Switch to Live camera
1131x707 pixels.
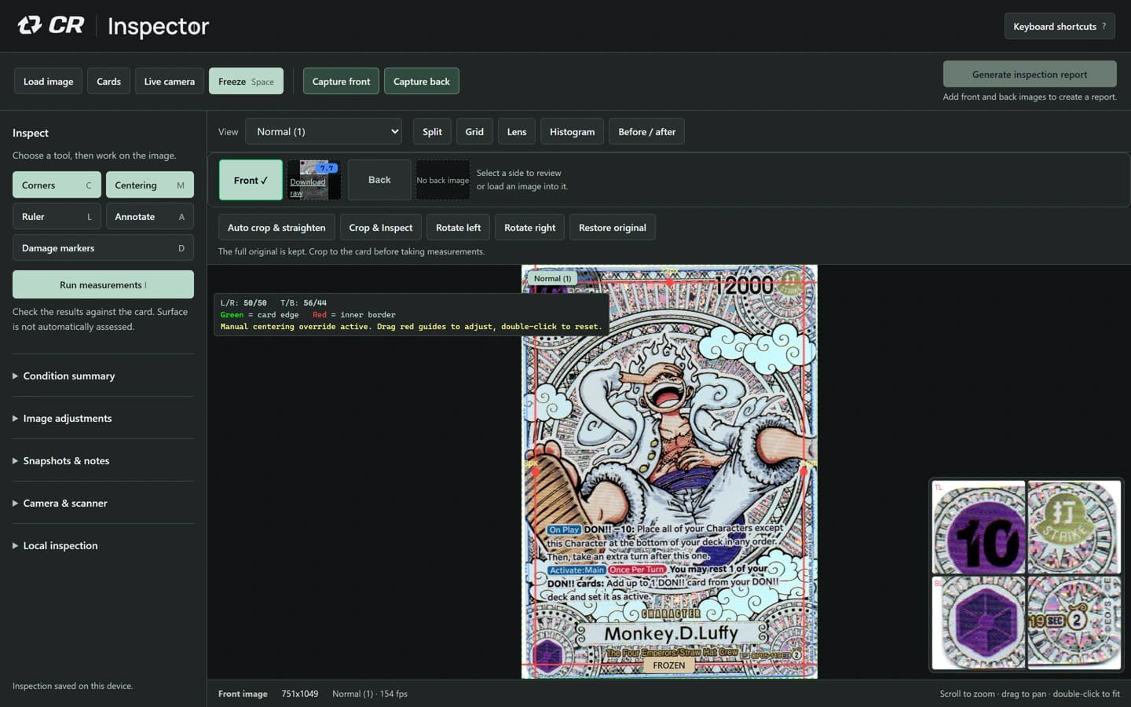169,81
